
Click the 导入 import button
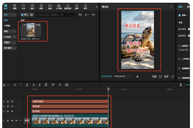(x=24, y=15)
